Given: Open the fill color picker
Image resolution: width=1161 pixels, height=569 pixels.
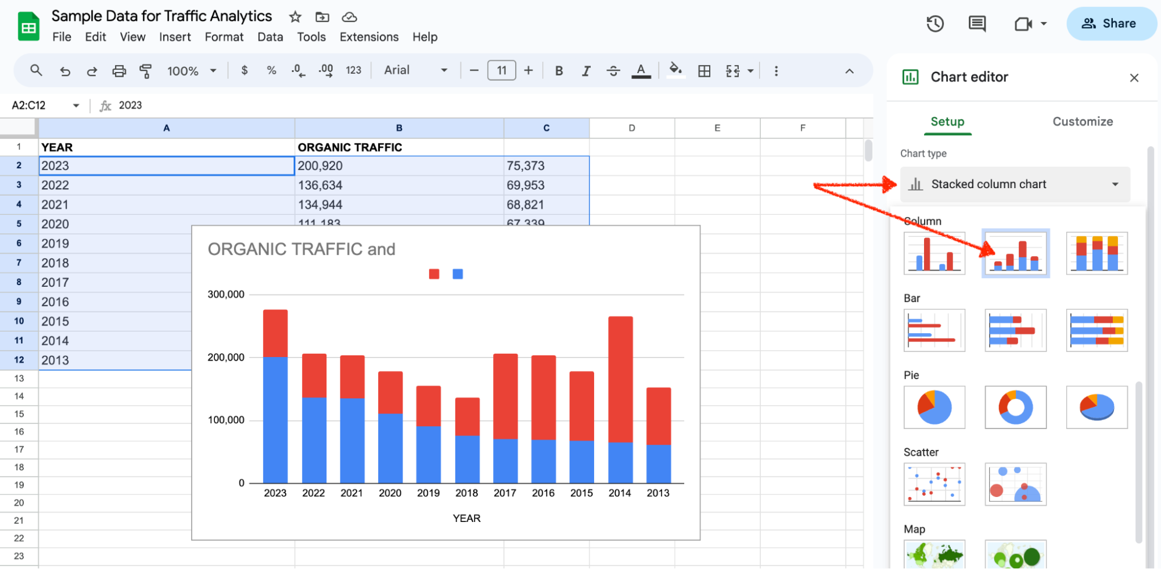Looking at the screenshot, I should pos(675,70).
